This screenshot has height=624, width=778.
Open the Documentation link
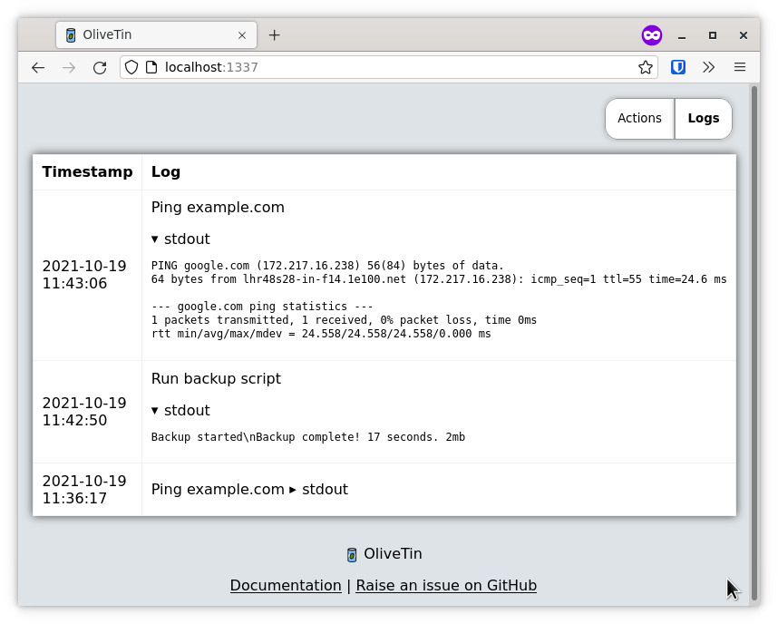pos(286,586)
